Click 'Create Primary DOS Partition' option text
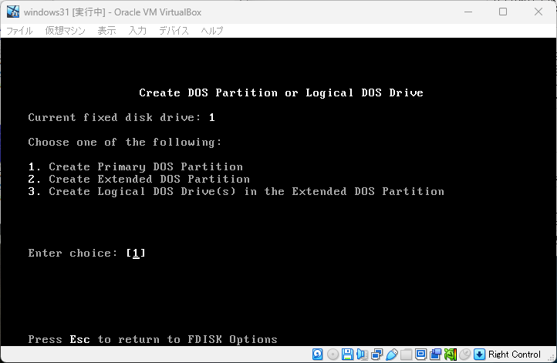Image resolution: width=557 pixels, height=363 pixels. click(x=146, y=166)
